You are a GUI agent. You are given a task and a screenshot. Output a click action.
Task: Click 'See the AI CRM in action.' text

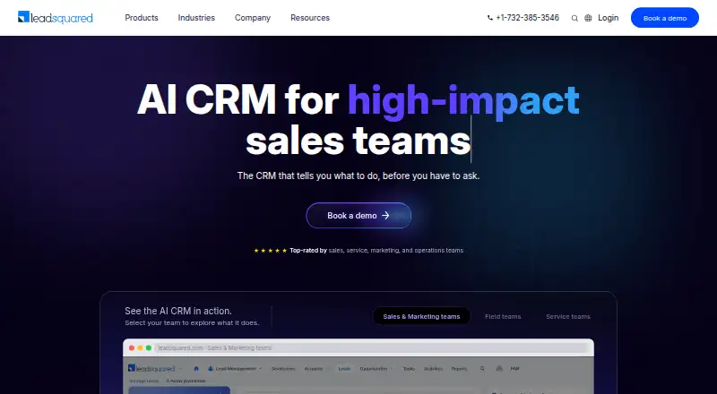(178, 311)
